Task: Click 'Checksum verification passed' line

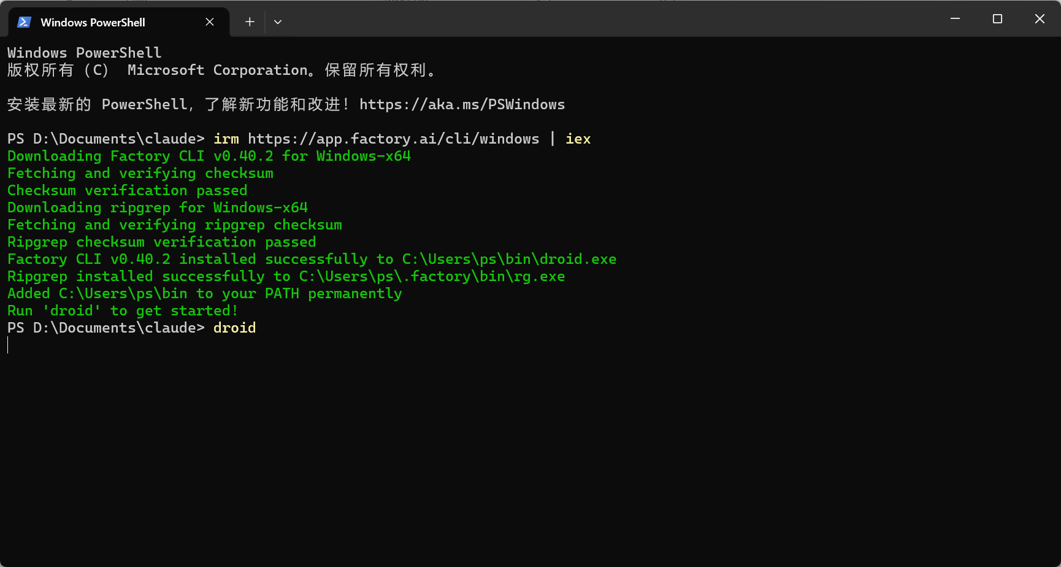Action: [128, 190]
